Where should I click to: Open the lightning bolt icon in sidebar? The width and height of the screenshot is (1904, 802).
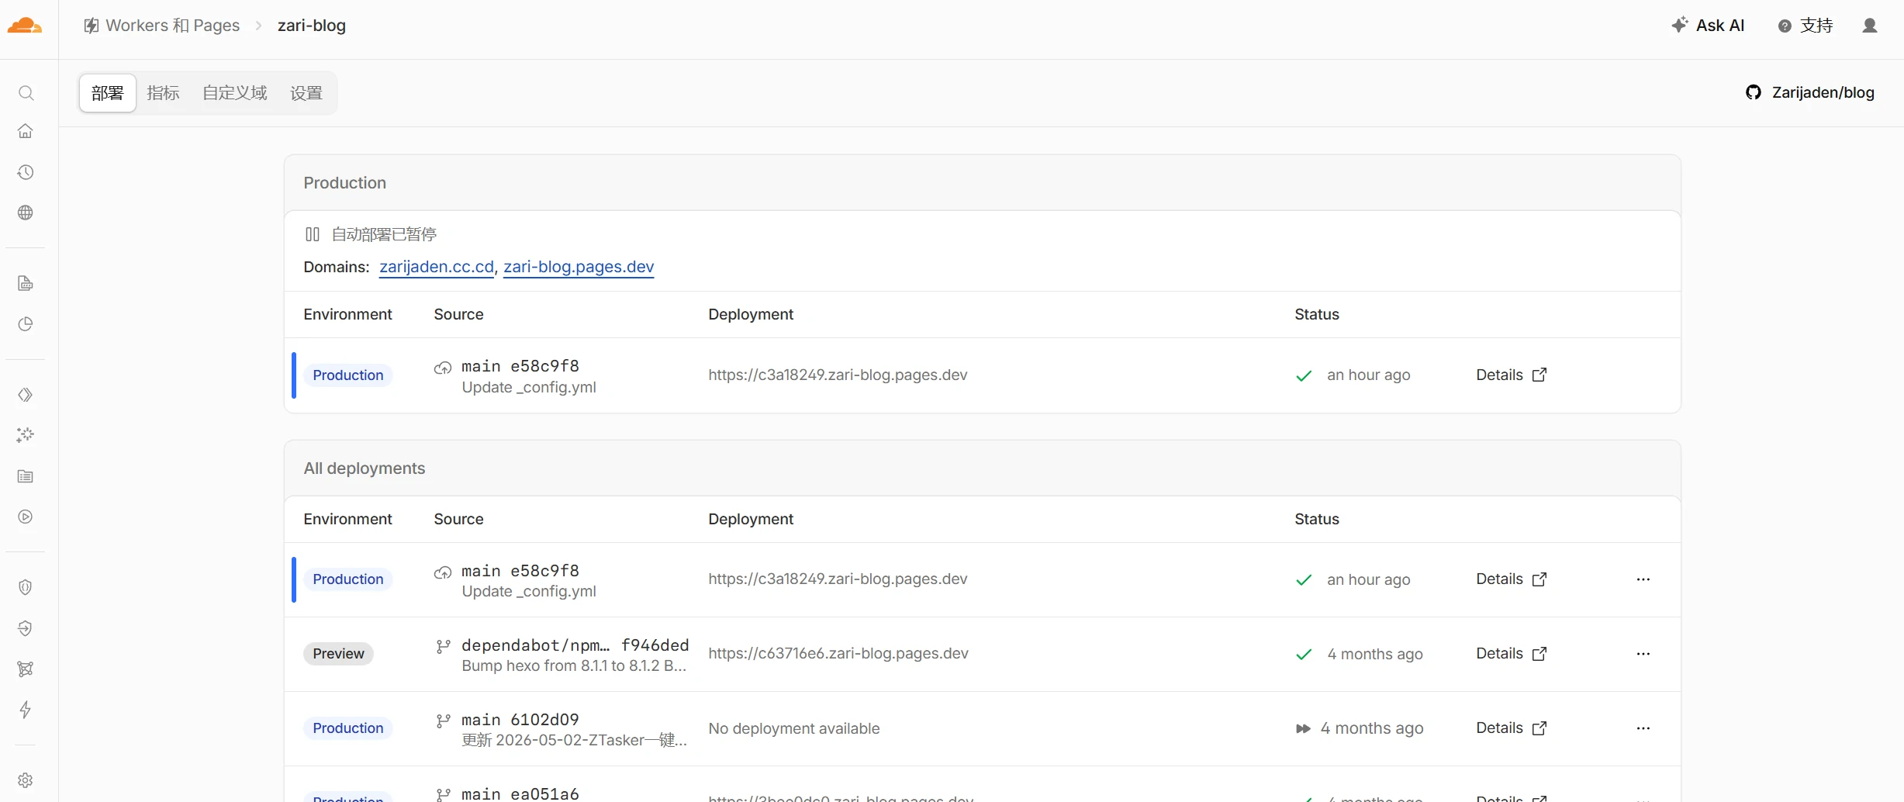(26, 710)
